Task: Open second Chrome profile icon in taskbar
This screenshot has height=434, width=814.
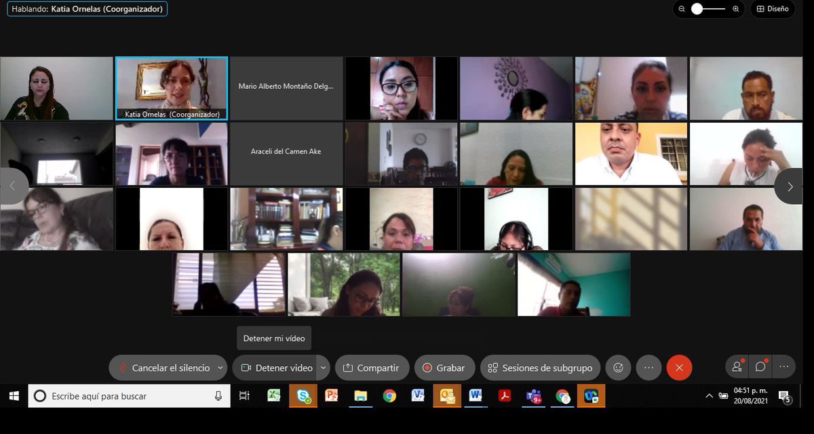Action: [562, 396]
